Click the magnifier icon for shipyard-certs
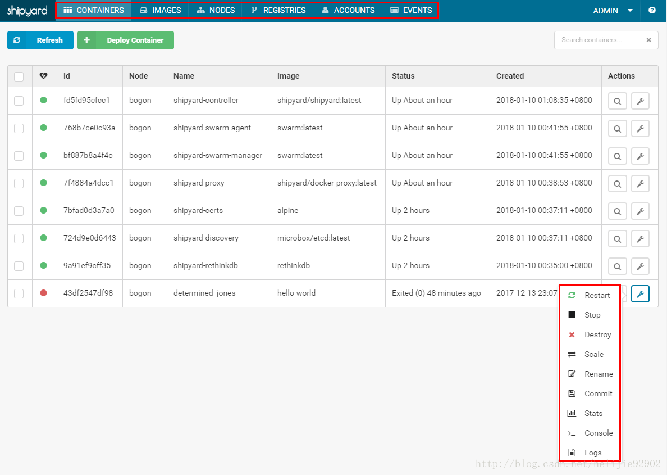This screenshot has height=475, width=667. 617,211
